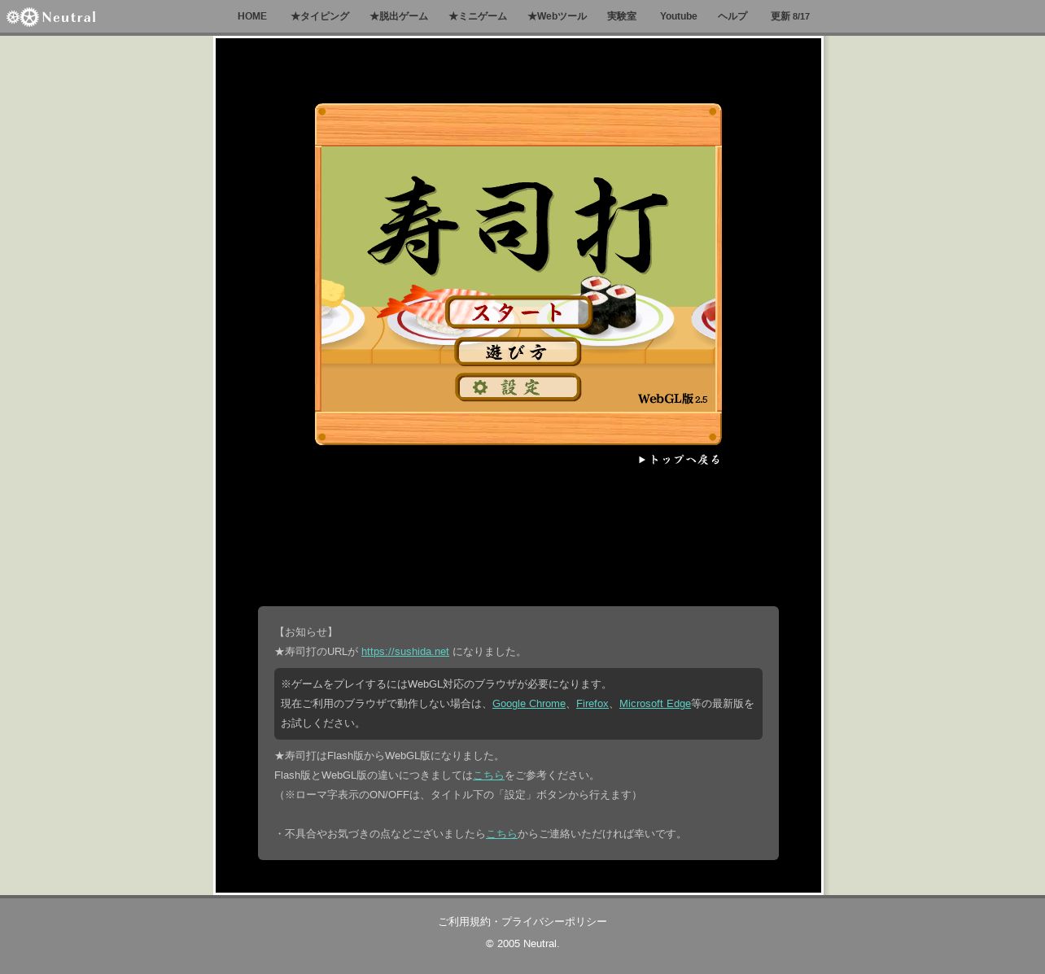Open the Firefox link

[592, 704]
